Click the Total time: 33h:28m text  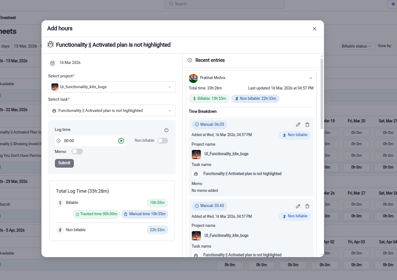[x=205, y=88]
